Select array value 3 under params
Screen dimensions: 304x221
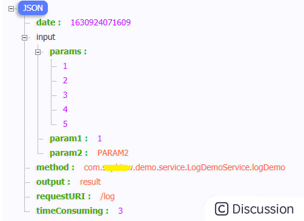(x=65, y=95)
